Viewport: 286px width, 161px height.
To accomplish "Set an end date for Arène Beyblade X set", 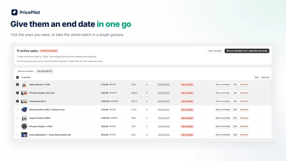I will click(223, 135).
